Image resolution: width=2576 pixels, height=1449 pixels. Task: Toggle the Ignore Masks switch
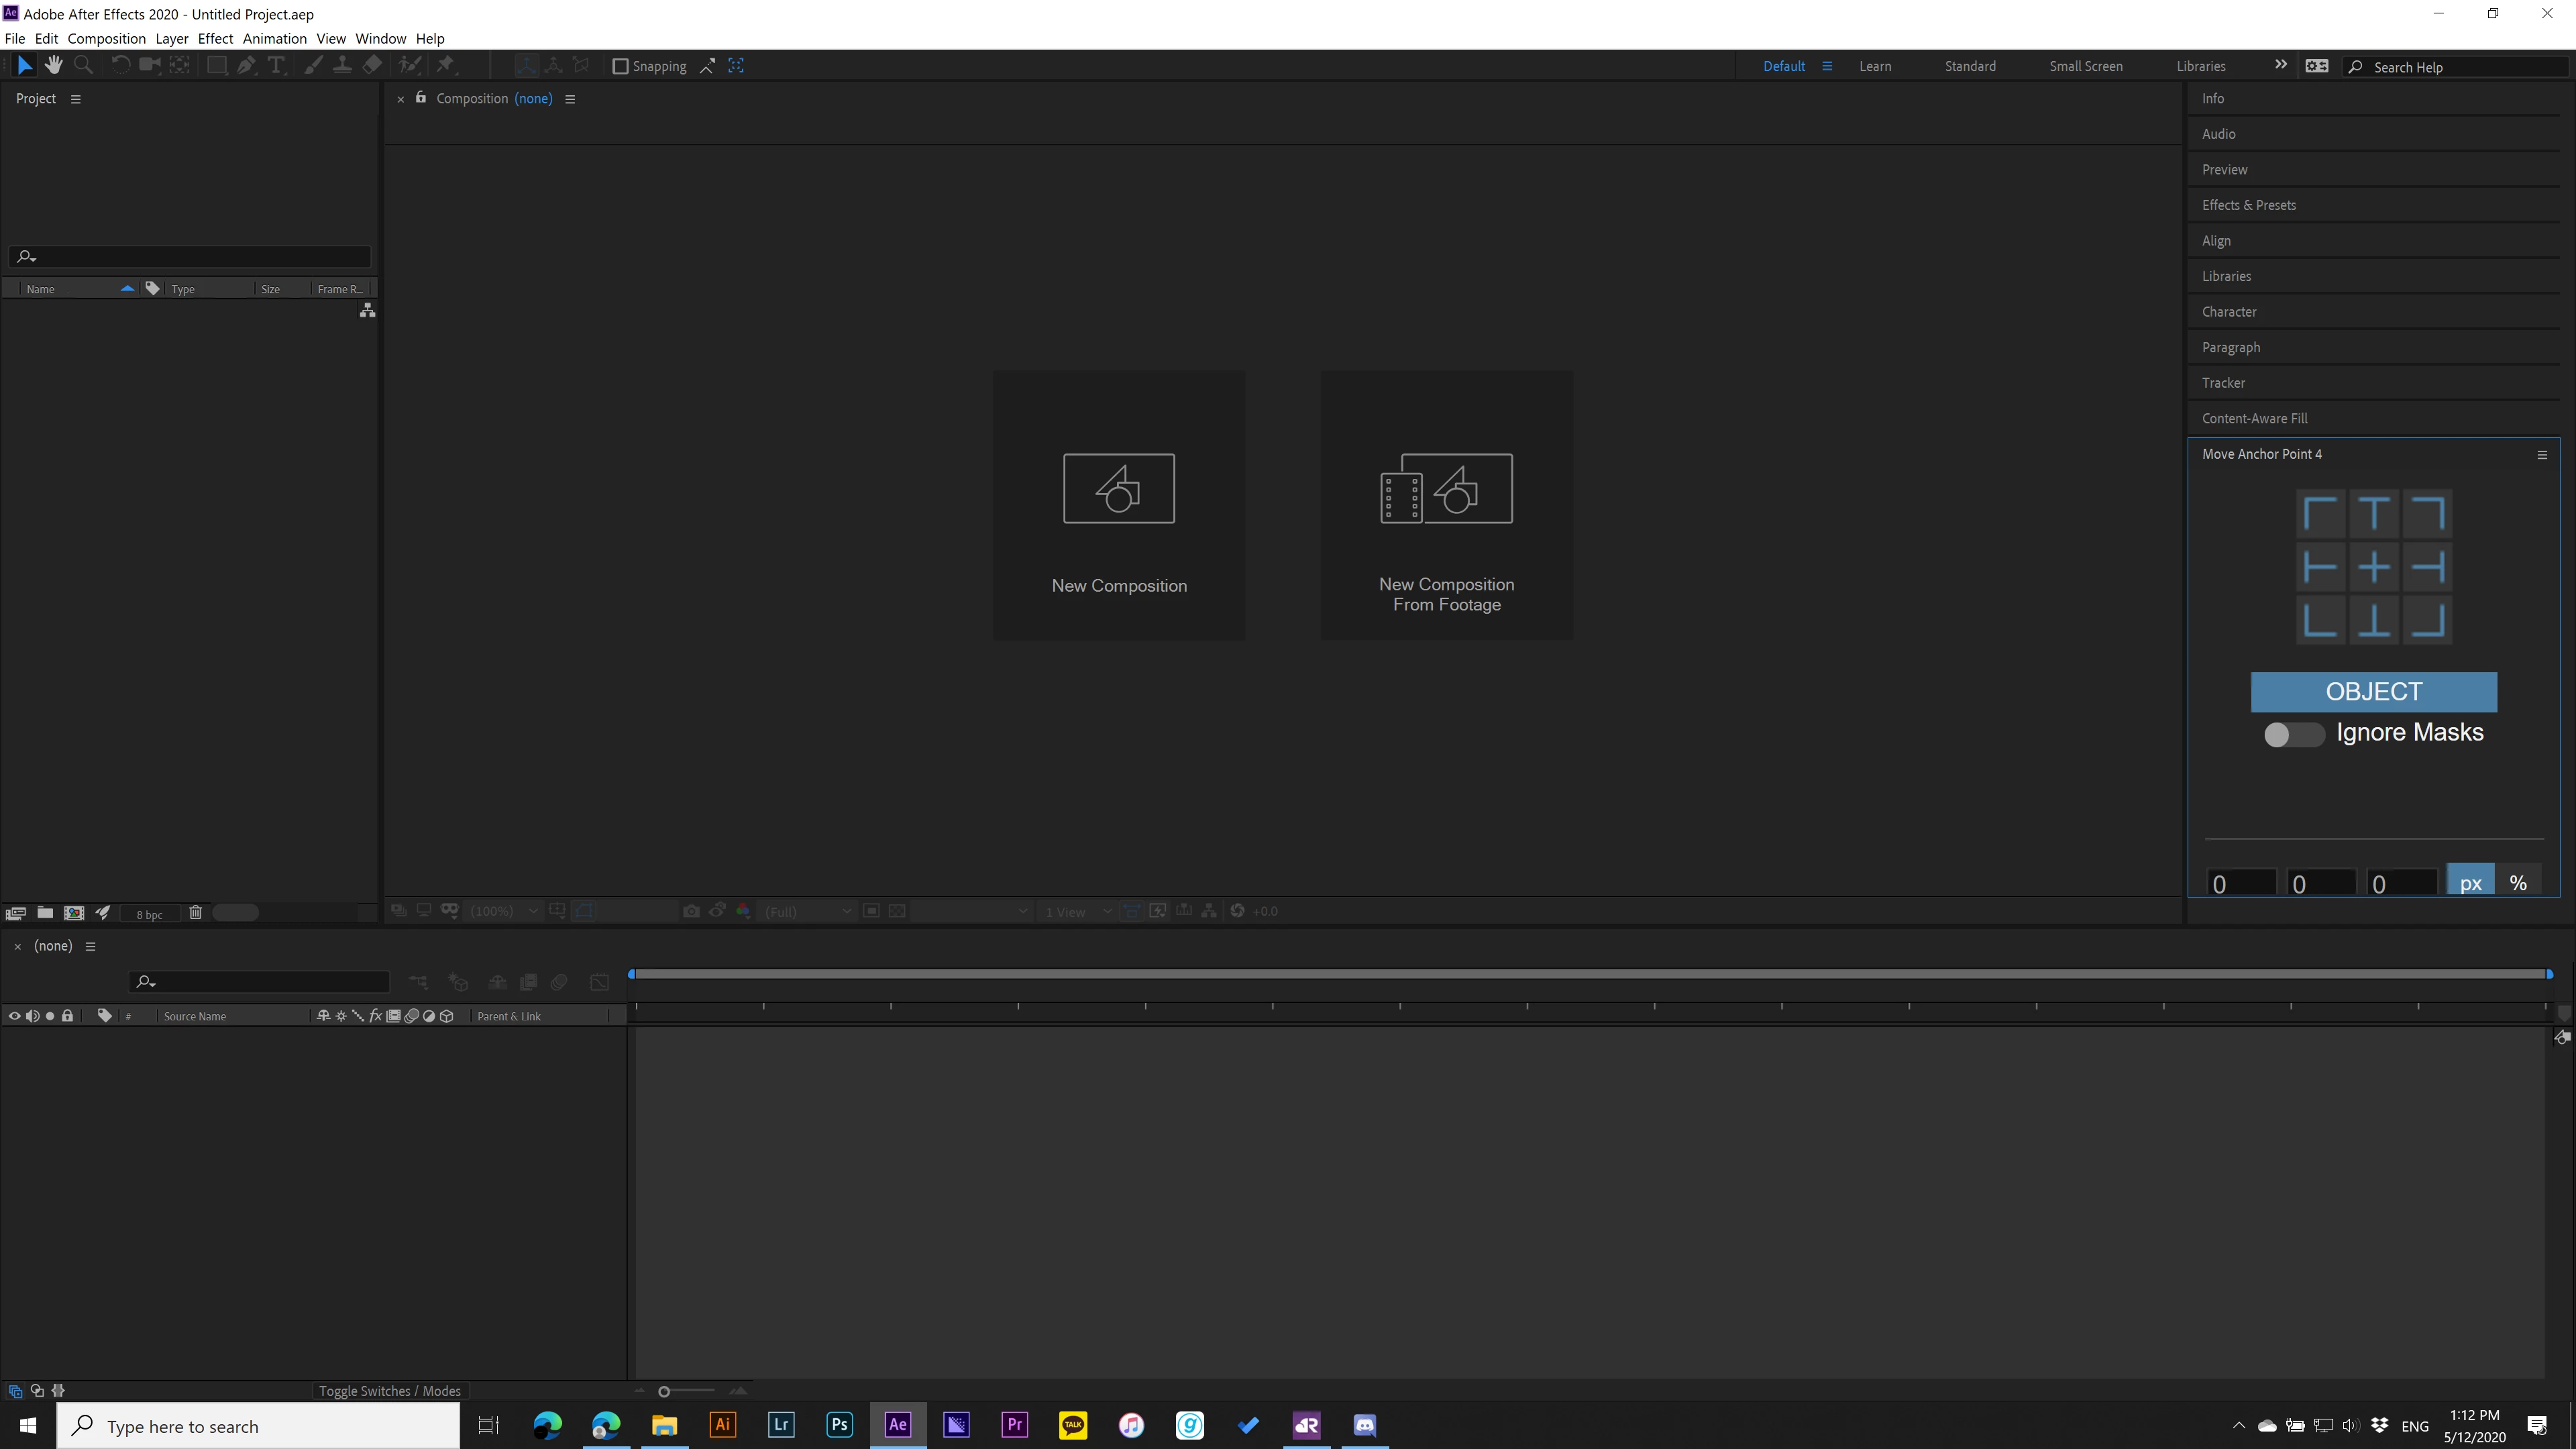[x=2293, y=734]
